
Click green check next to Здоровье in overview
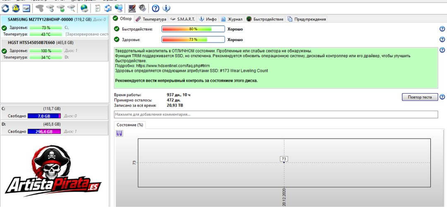(x=117, y=39)
